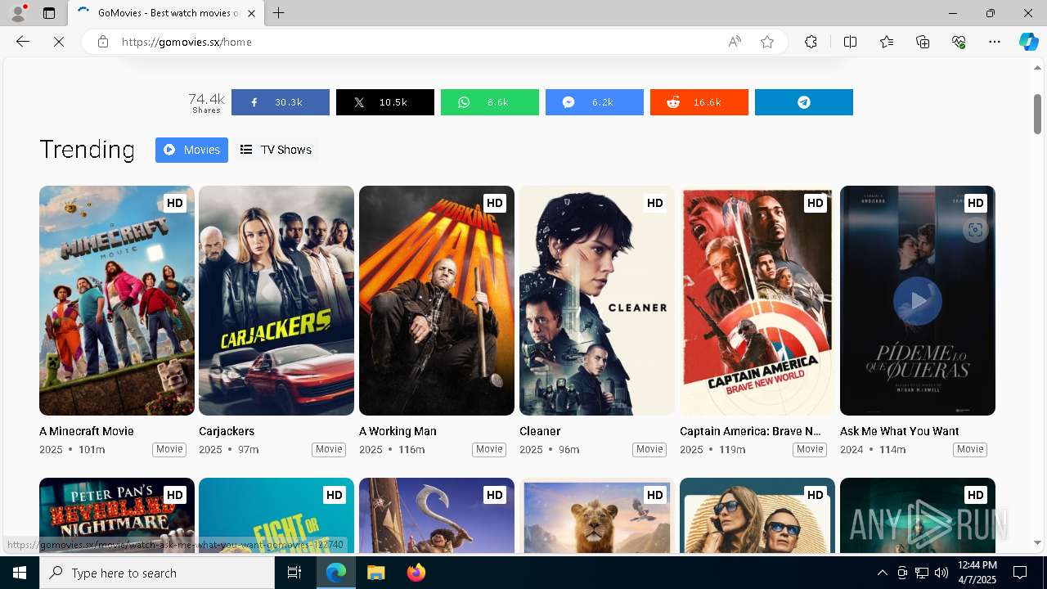The height and width of the screenshot is (589, 1047).
Task: View site information lock icon
Action: [x=103, y=42]
